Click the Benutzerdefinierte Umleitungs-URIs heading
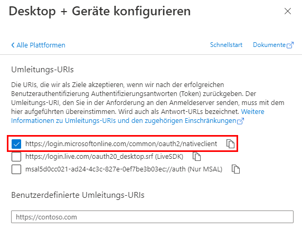 [78, 195]
